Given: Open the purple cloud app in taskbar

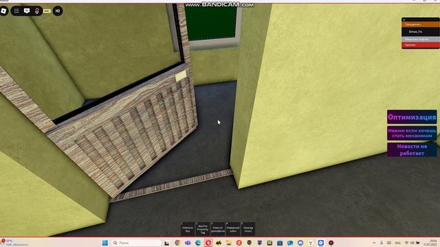Looking at the screenshot, I should click(x=300, y=243).
